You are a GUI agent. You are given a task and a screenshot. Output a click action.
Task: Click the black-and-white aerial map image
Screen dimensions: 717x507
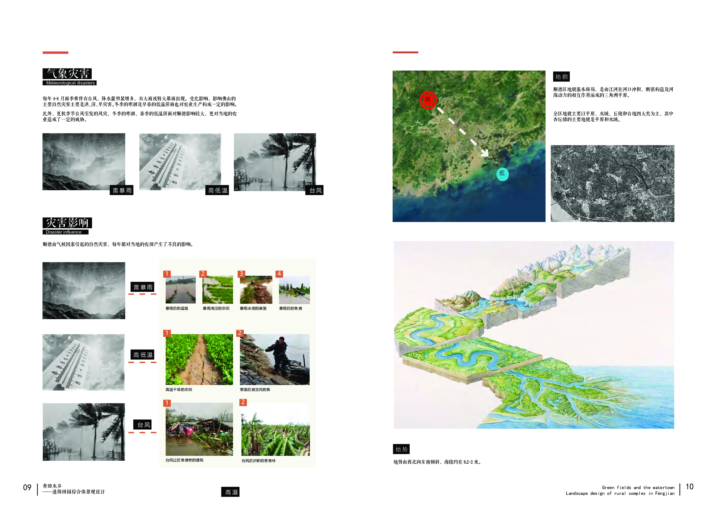point(612,184)
